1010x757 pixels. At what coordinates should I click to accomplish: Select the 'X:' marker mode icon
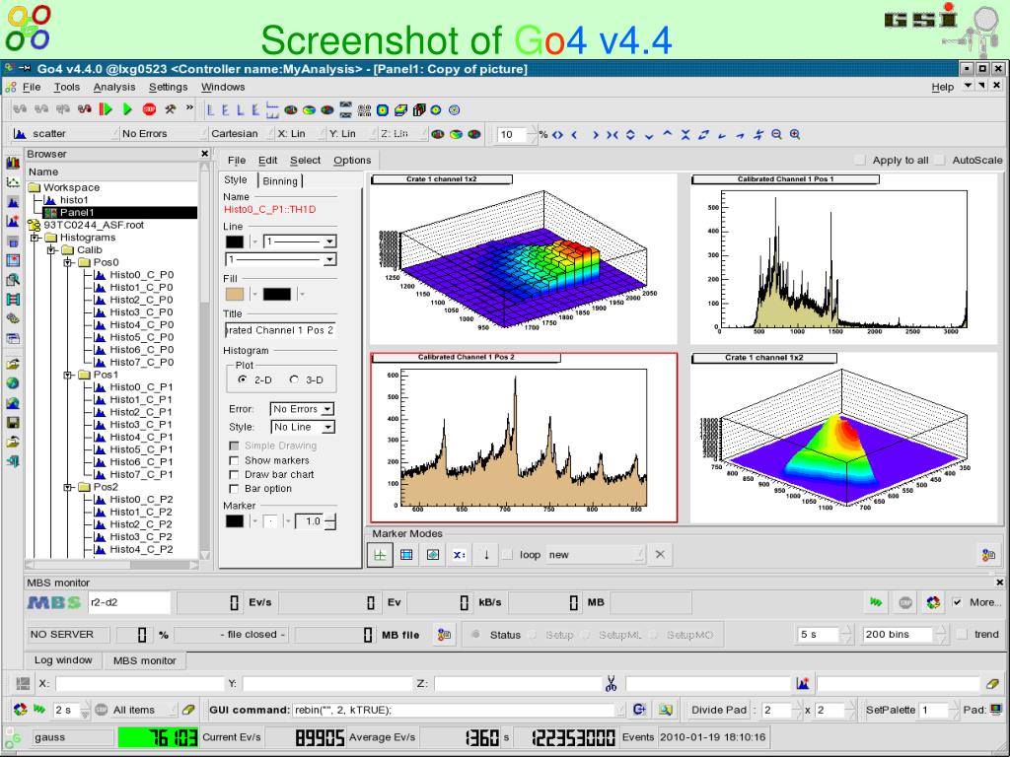(x=460, y=555)
